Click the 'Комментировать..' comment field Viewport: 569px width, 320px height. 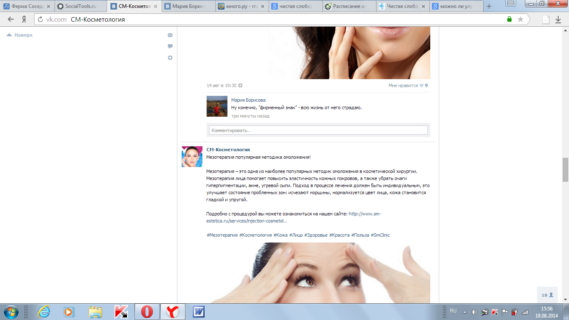pyautogui.click(x=318, y=130)
